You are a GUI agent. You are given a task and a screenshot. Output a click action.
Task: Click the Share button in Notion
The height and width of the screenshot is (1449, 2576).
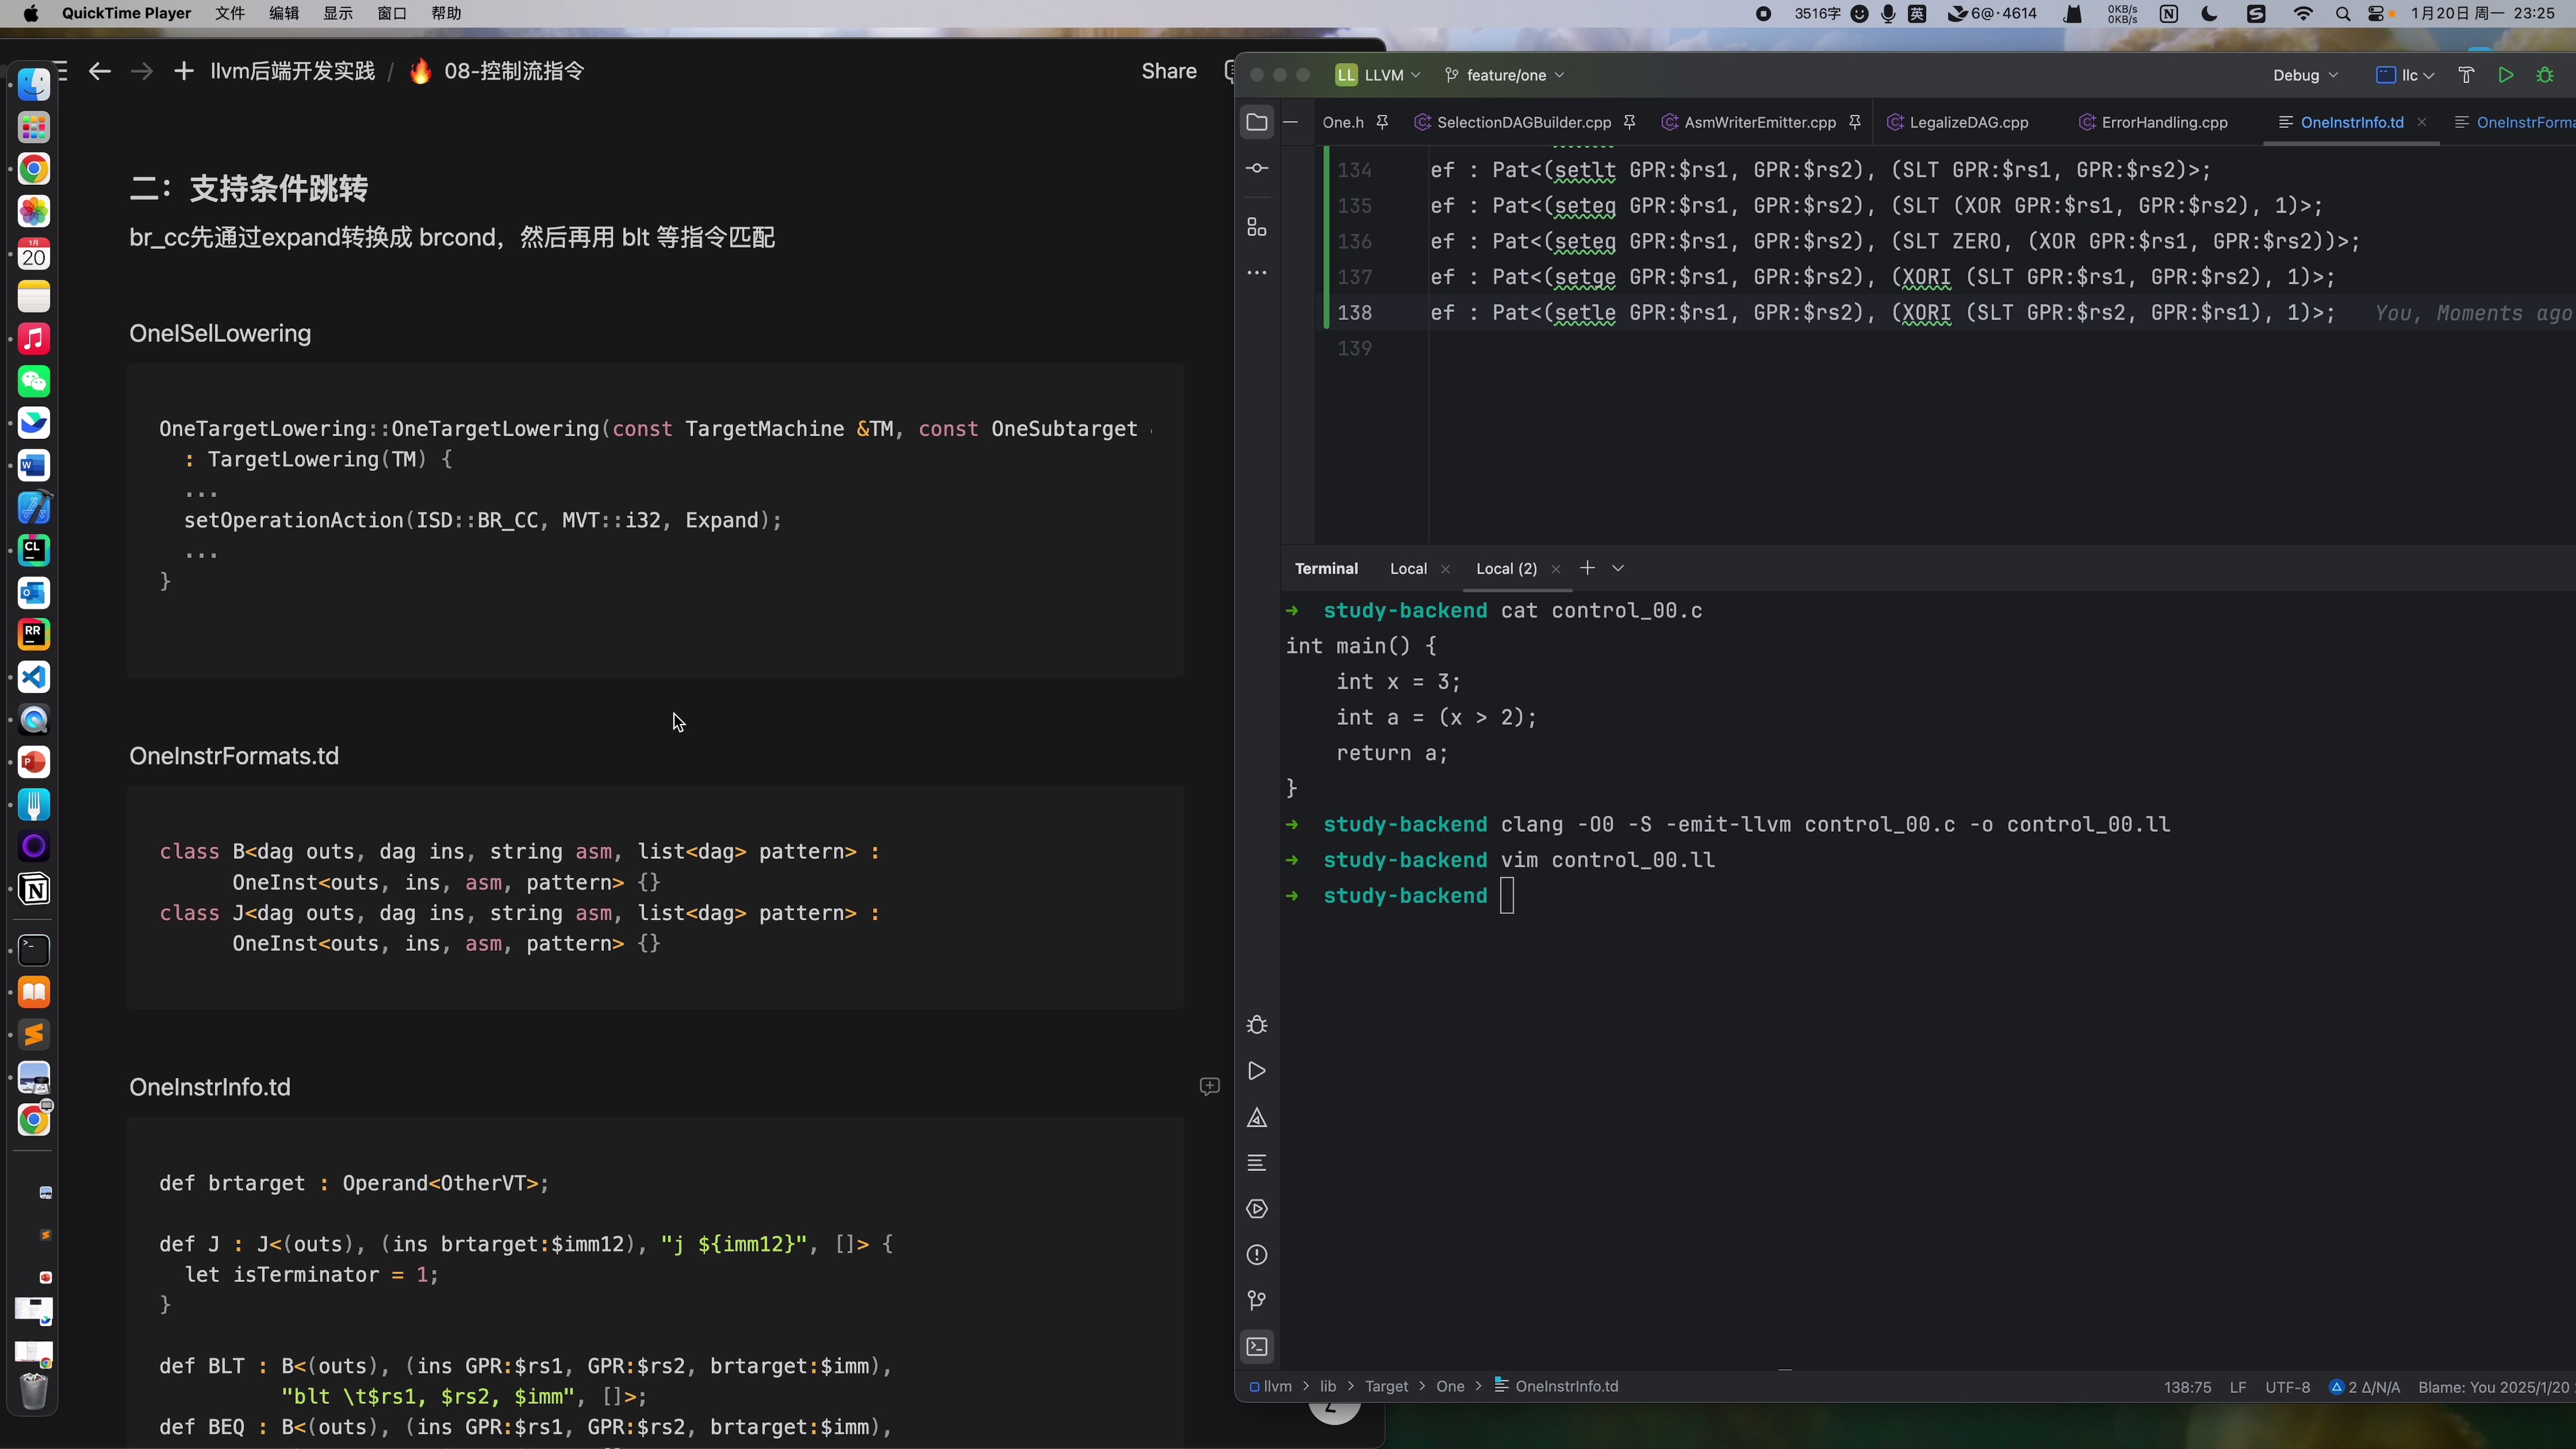(1169, 71)
